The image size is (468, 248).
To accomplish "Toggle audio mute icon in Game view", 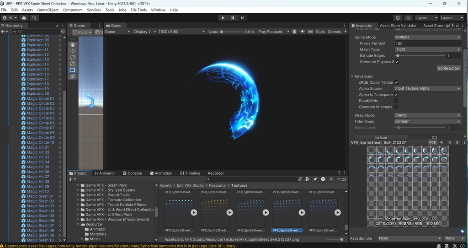I will pyautogui.click(x=303, y=32).
